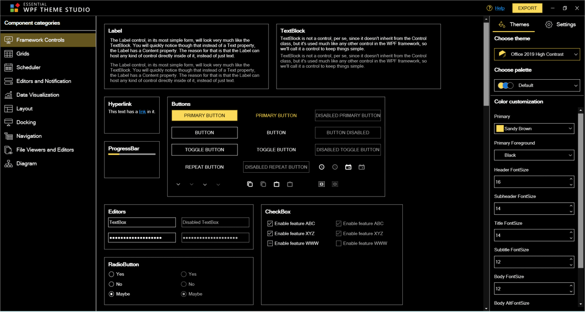
Task: Select the Yes radio button
Action: (111, 274)
